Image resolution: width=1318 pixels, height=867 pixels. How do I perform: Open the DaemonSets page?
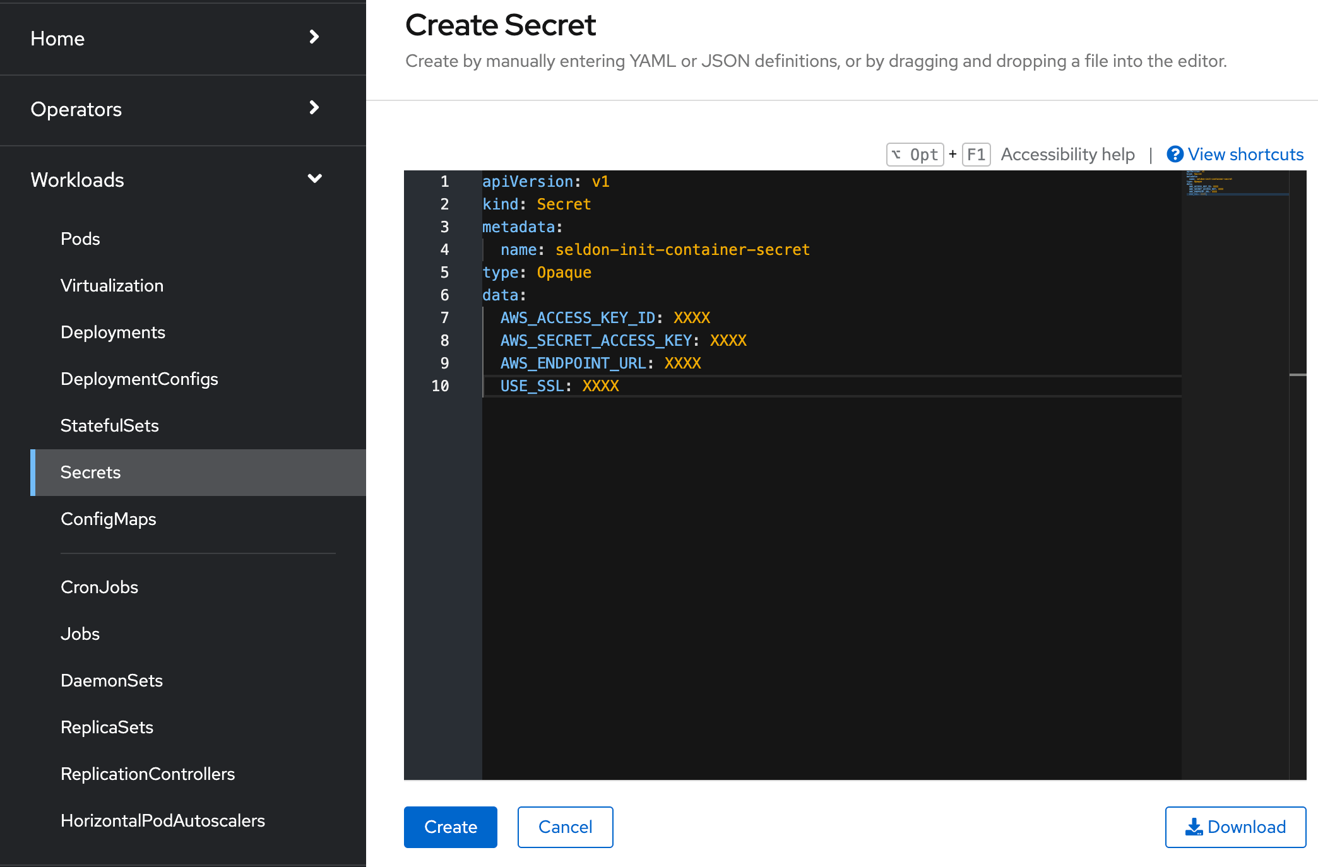click(x=112, y=680)
